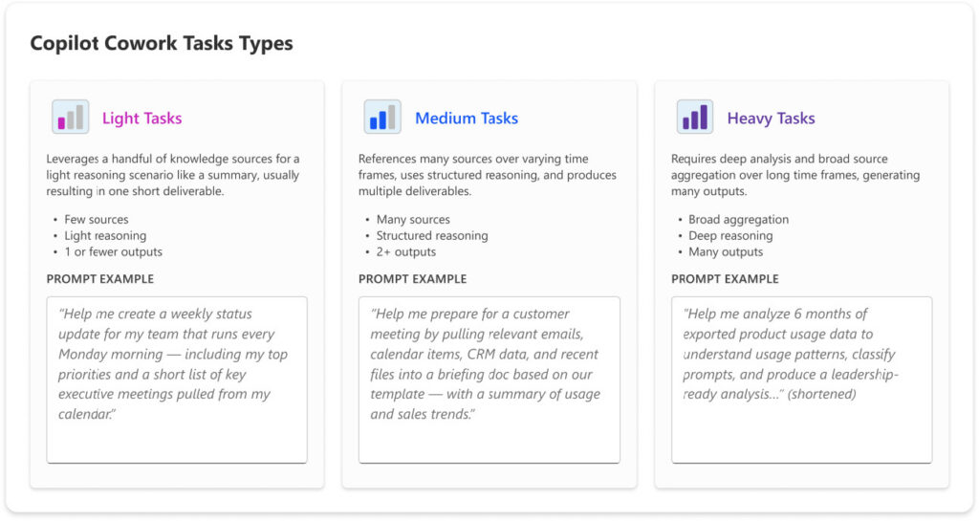This screenshot has height=521, width=979.
Task: Click the product usage data prompt box
Action: pyautogui.click(x=802, y=380)
